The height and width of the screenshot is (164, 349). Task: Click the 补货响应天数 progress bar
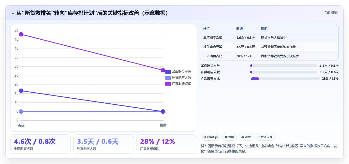pos(284,72)
